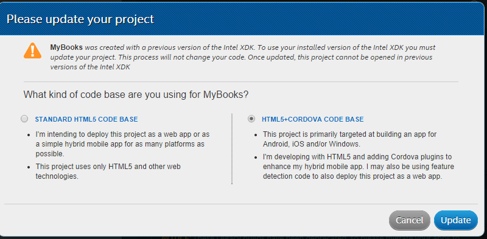Click the blue dialog header bar
This screenshot has width=487, height=239.
[243, 19]
